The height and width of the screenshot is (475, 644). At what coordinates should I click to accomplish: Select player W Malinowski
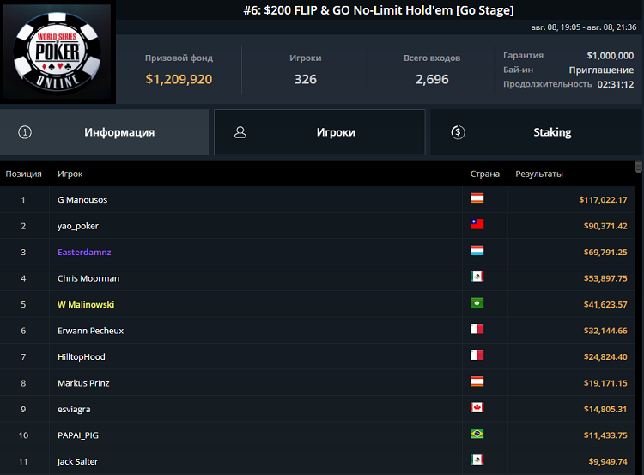pyautogui.click(x=86, y=304)
